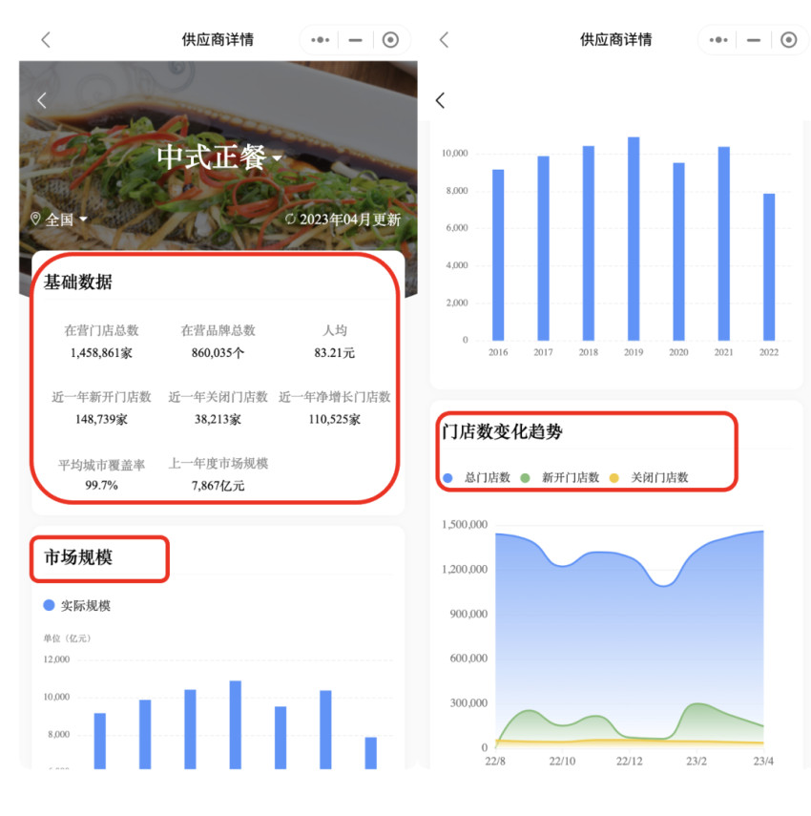
Task: Tap the white back arrow over the dish photo
Action: (x=42, y=99)
